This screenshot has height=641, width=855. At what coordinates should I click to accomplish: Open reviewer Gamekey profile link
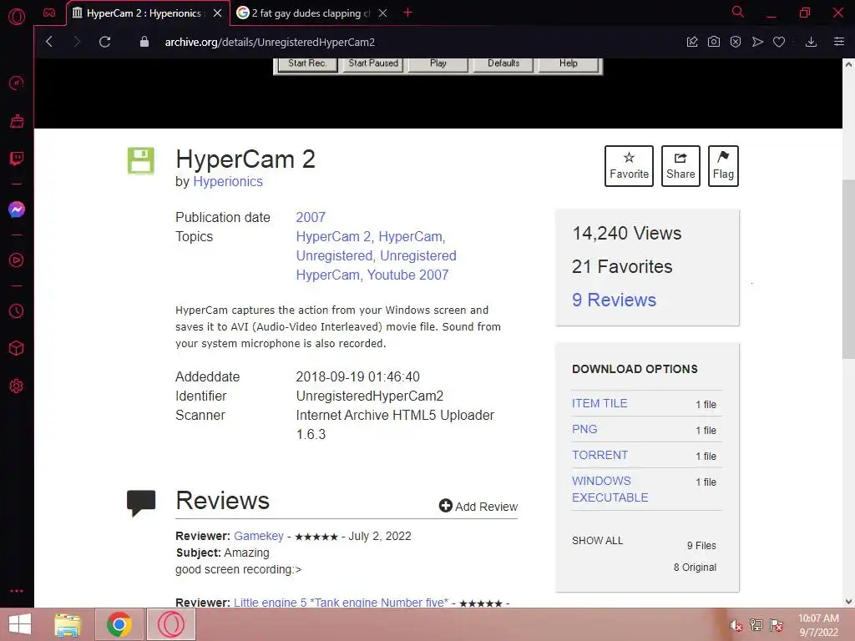[x=259, y=537]
